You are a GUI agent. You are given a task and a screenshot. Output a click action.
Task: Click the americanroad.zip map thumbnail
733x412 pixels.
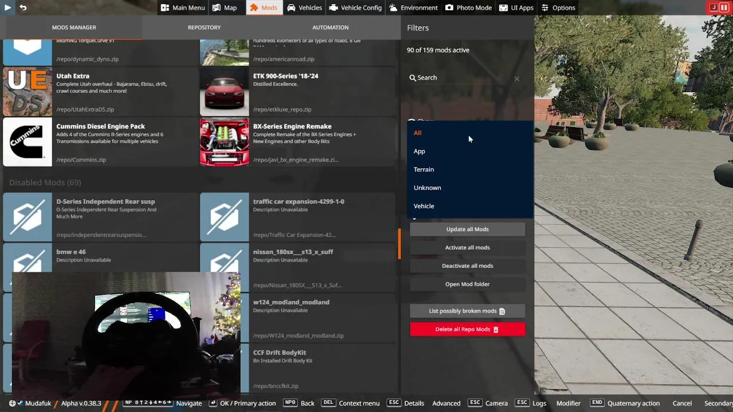point(224,53)
